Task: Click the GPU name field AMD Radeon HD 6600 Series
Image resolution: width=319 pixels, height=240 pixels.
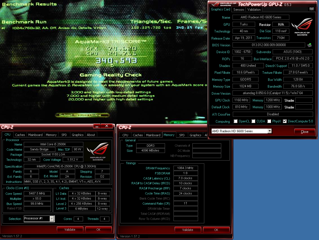Action: (261, 17)
